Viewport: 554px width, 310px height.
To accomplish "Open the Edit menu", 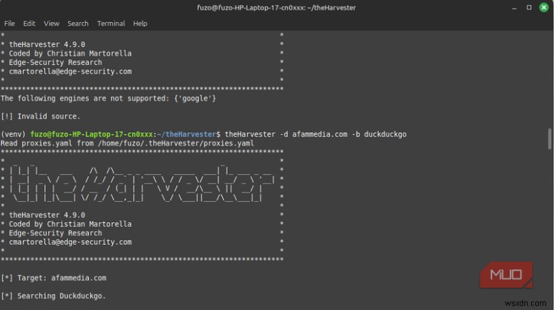I will pyautogui.click(x=29, y=24).
